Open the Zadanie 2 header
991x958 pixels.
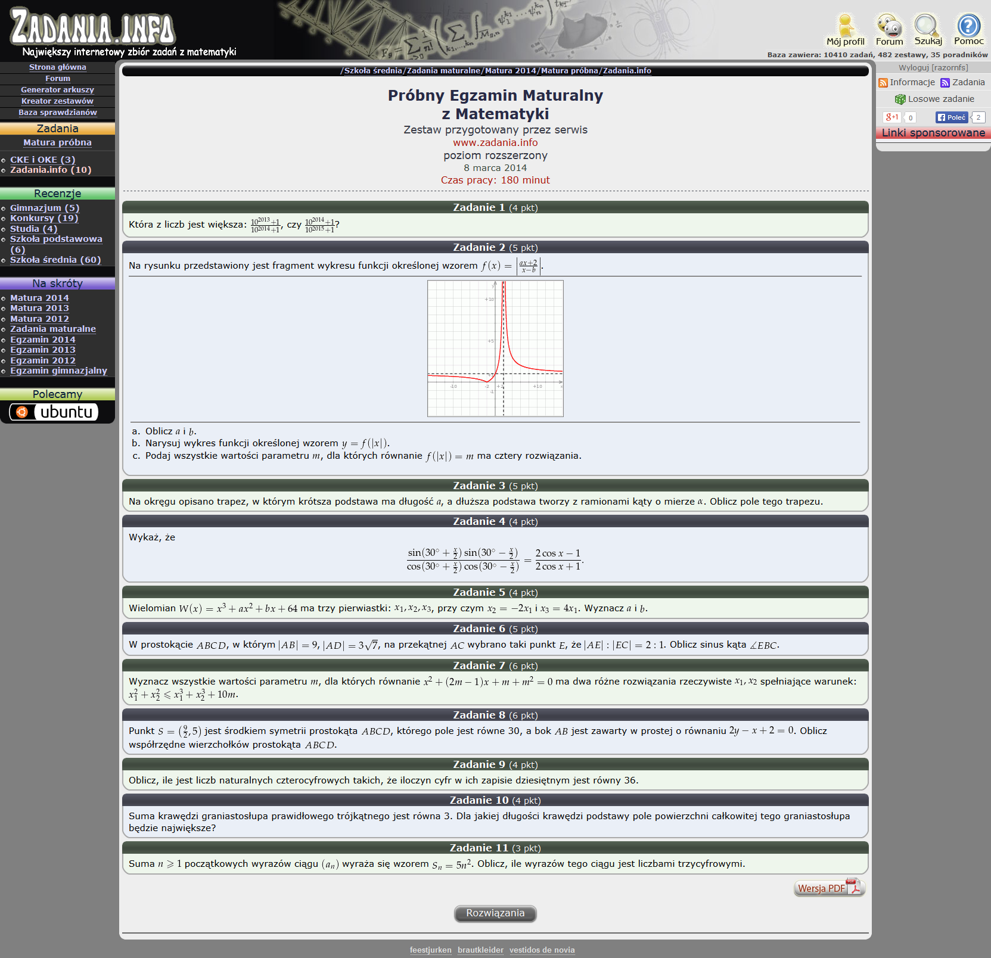[x=495, y=247]
